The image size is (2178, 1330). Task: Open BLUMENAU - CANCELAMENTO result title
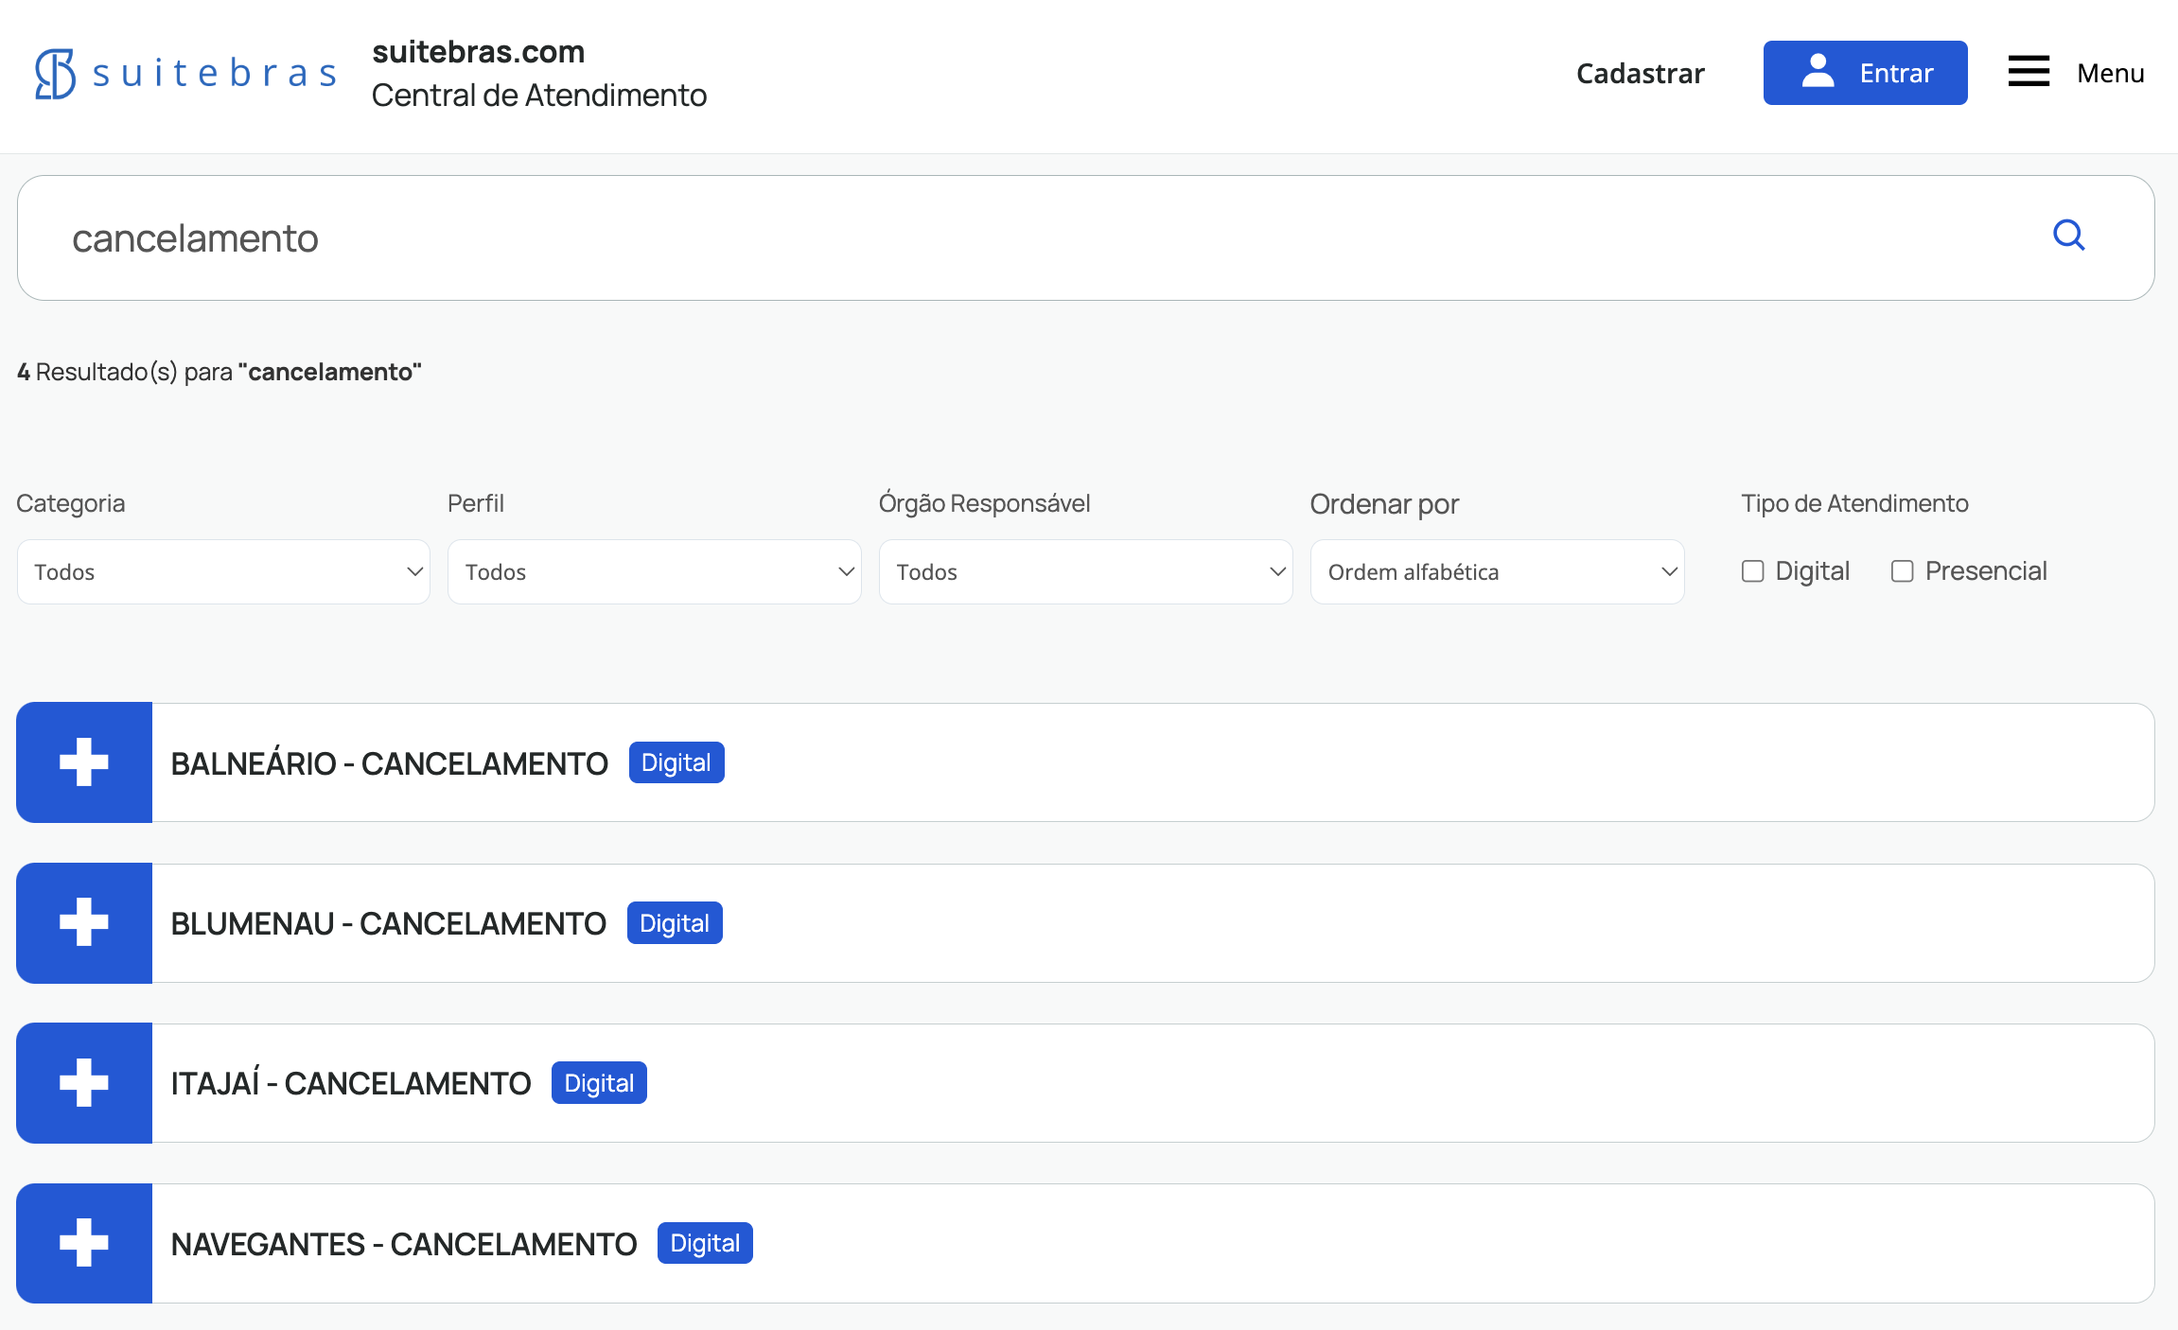(388, 923)
